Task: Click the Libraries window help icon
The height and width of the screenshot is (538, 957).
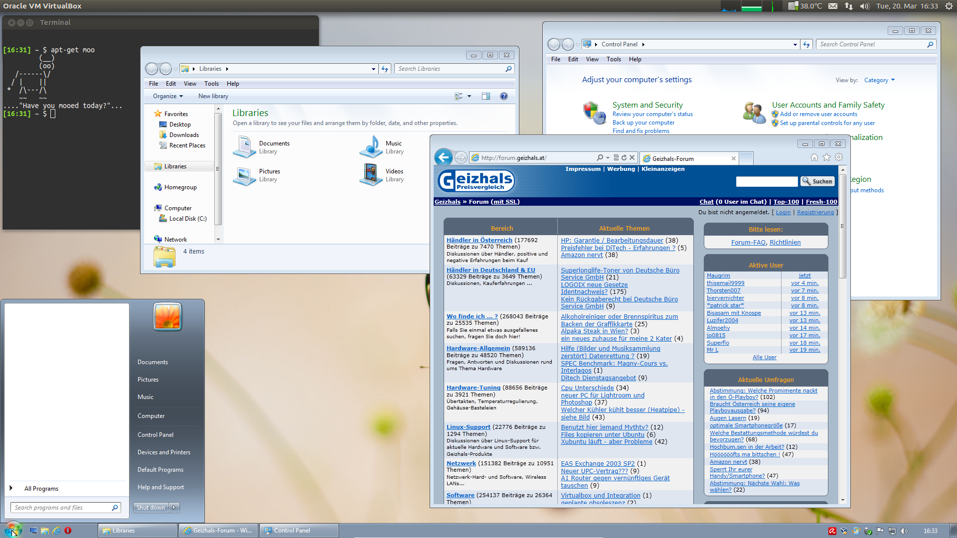Action: click(504, 96)
